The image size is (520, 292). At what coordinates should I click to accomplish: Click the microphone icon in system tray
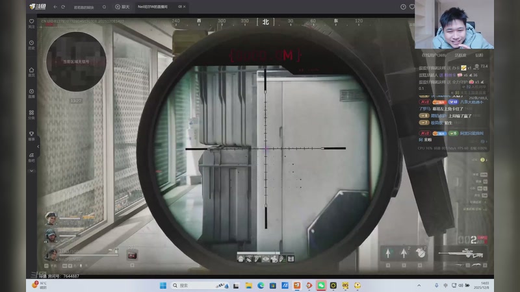click(x=437, y=286)
